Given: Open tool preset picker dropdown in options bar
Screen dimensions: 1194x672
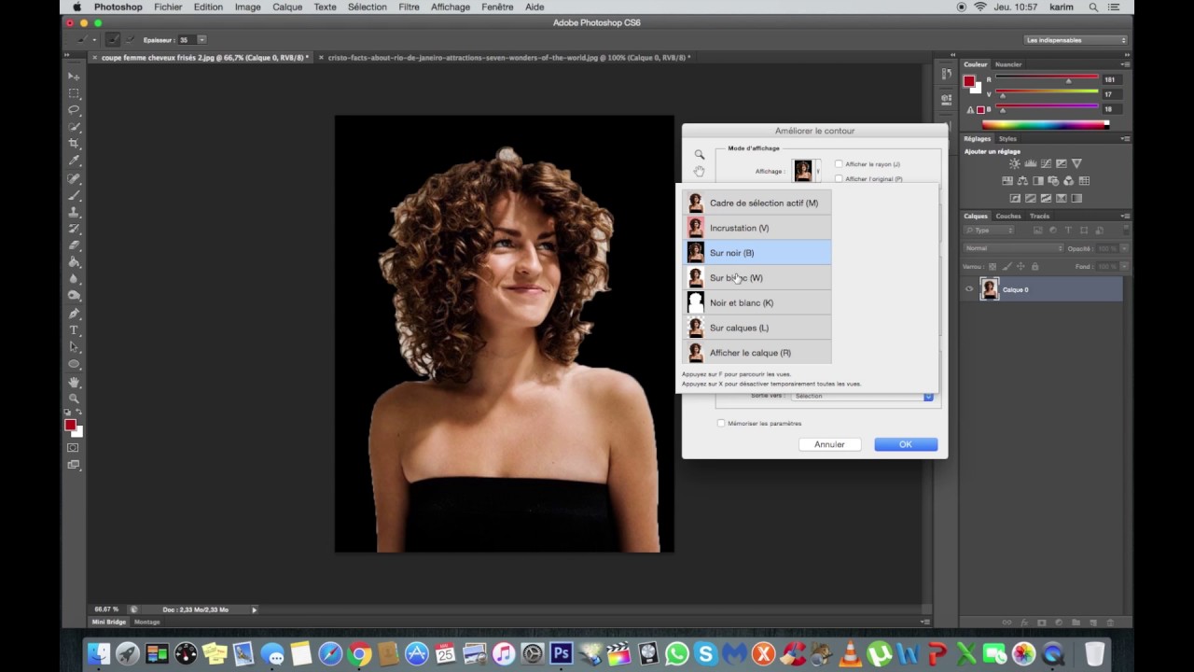Looking at the screenshot, I should pos(87,40).
